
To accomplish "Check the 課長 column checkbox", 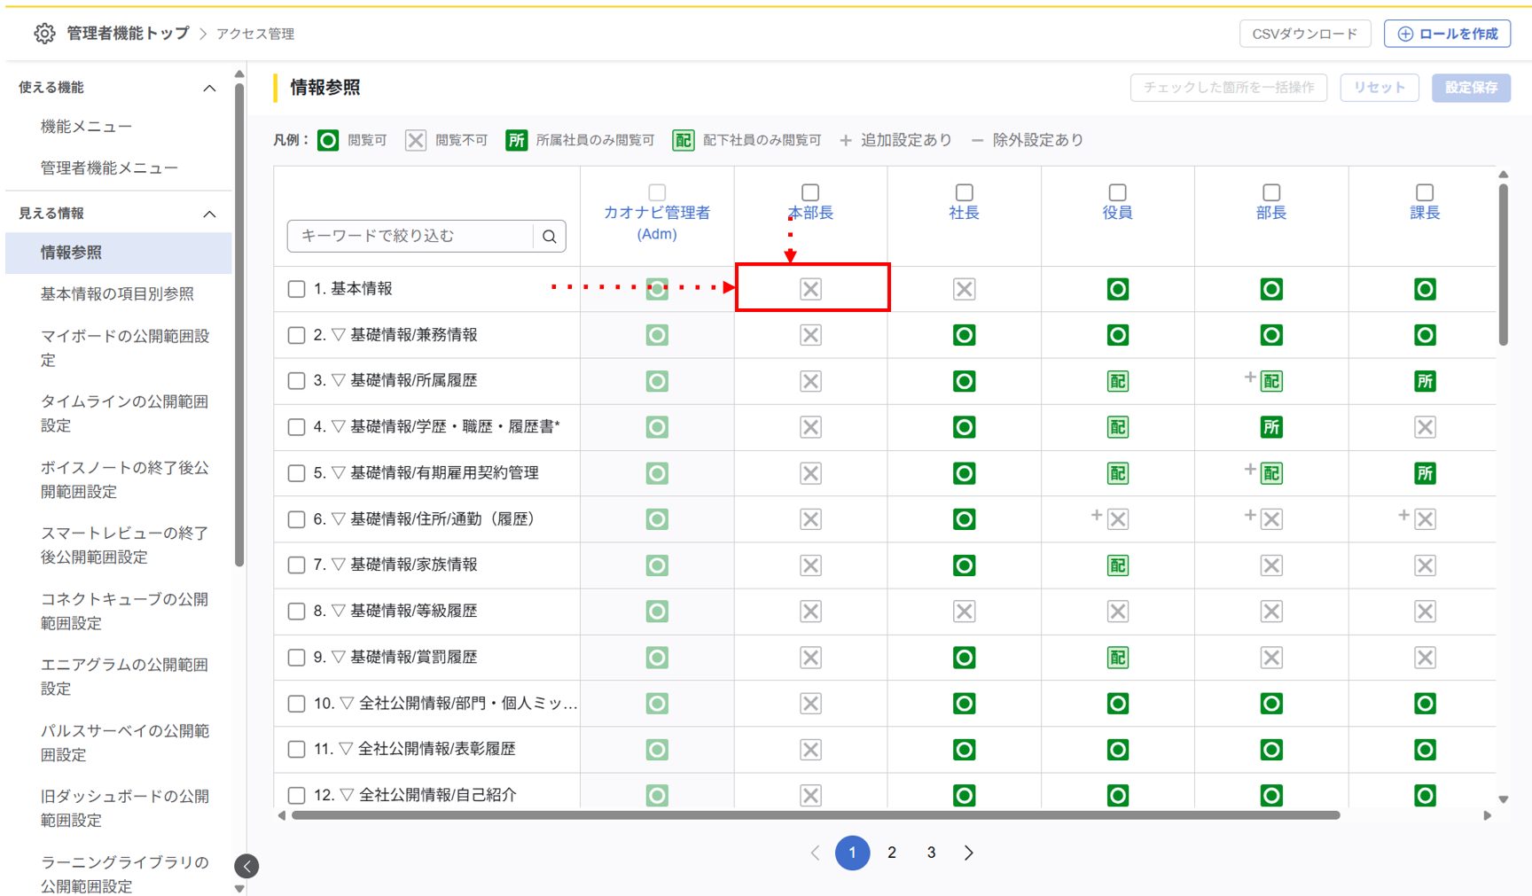I will coord(1425,192).
